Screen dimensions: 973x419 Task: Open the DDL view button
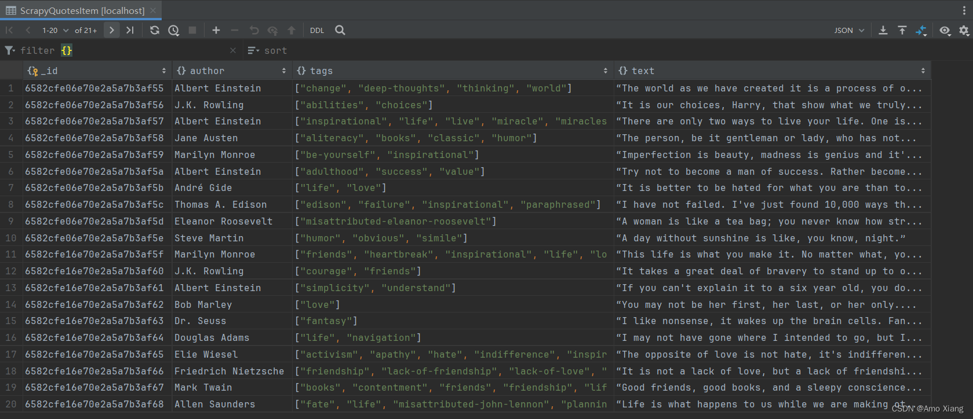[317, 30]
